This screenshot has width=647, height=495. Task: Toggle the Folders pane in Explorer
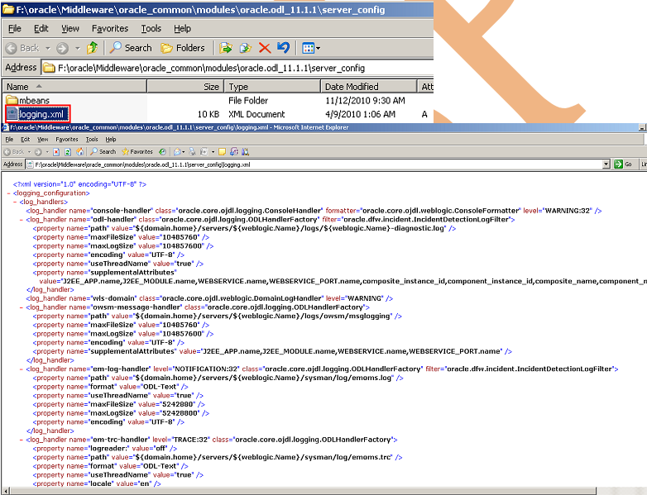pos(183,48)
